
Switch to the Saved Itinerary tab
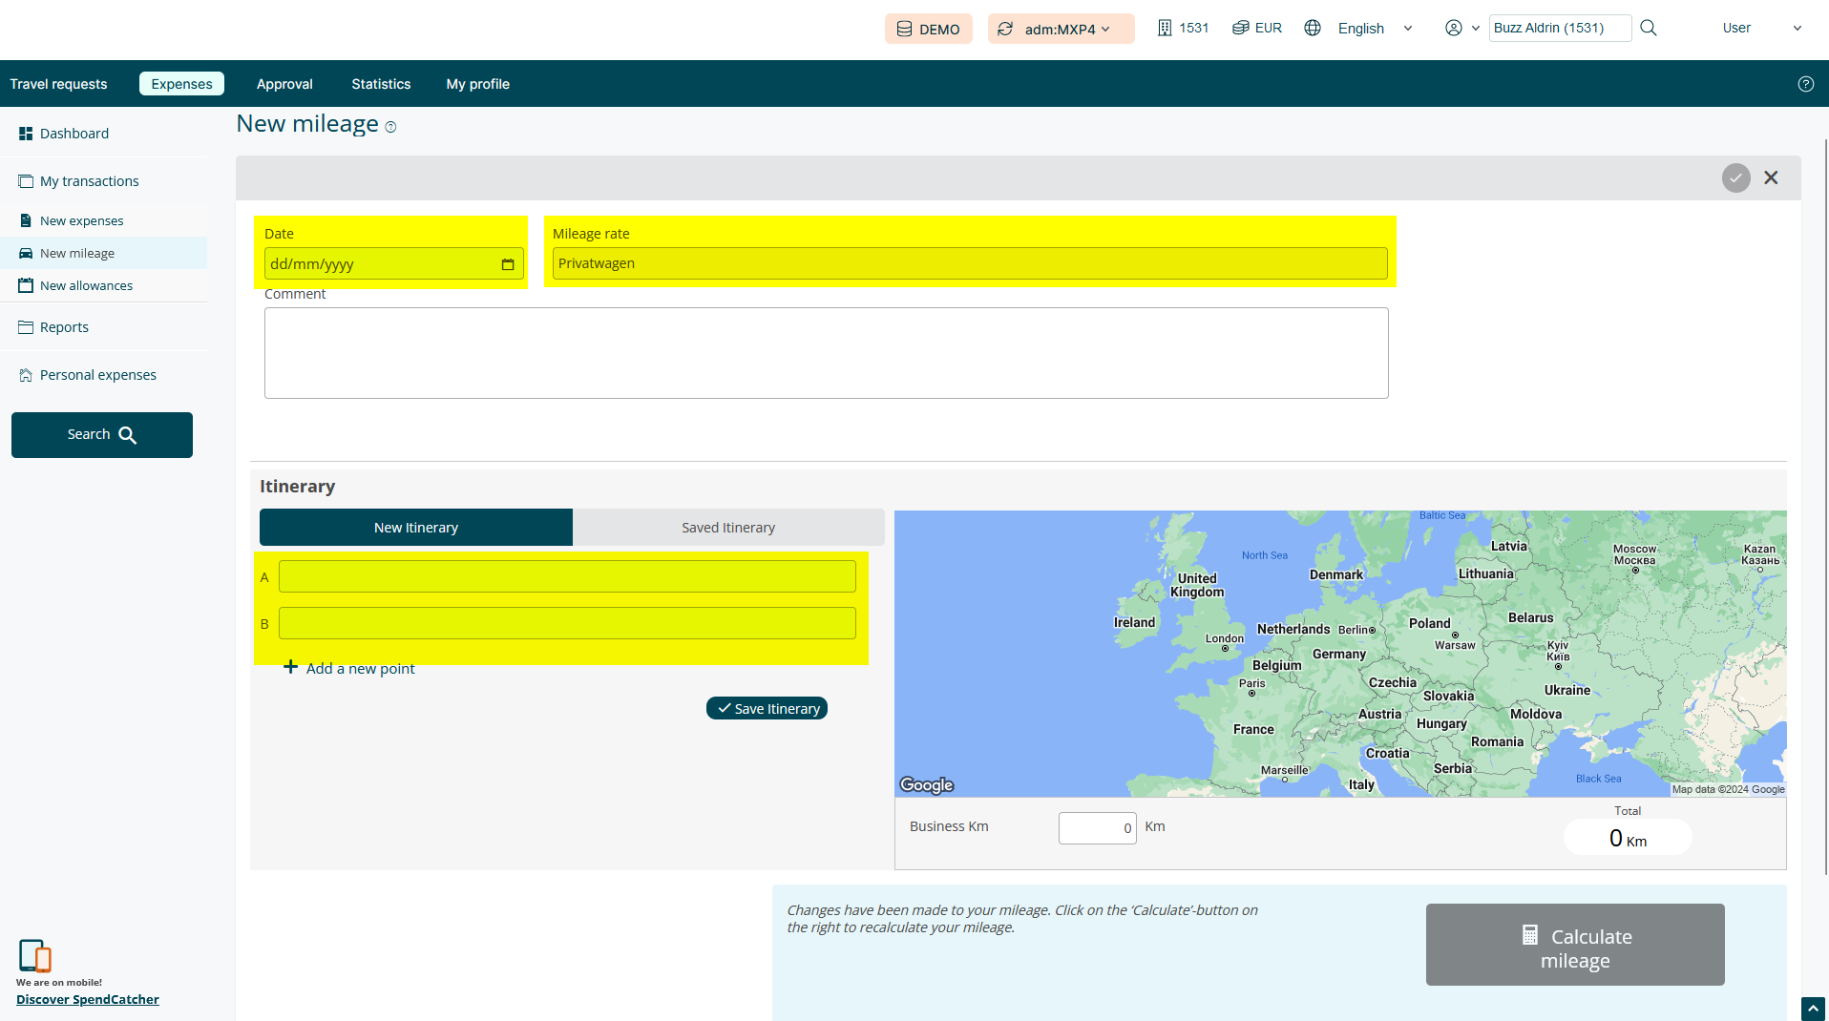tap(727, 528)
